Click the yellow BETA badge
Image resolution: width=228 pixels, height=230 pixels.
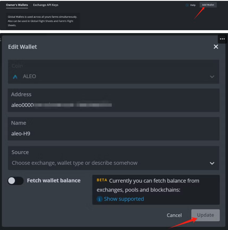[102, 180]
